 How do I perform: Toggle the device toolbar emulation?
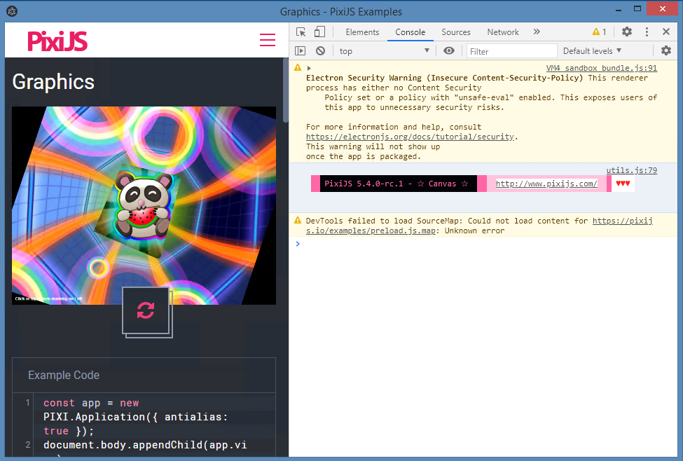pyautogui.click(x=319, y=32)
